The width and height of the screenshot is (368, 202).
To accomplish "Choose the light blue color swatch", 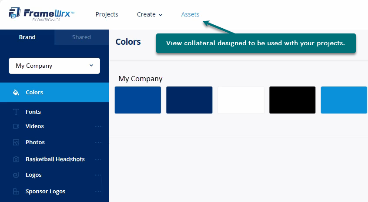I will pyautogui.click(x=344, y=100).
